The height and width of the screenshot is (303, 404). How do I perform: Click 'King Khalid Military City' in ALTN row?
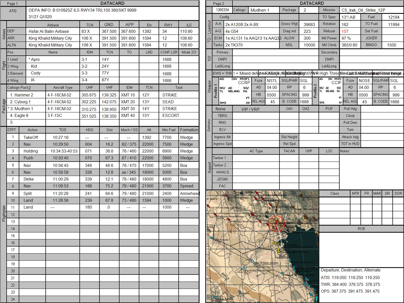[x=50, y=45]
